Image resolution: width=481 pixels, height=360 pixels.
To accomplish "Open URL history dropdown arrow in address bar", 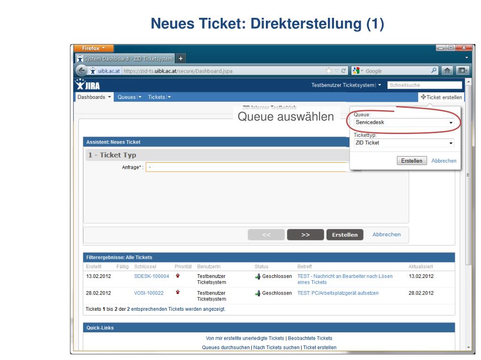I will pos(336,71).
